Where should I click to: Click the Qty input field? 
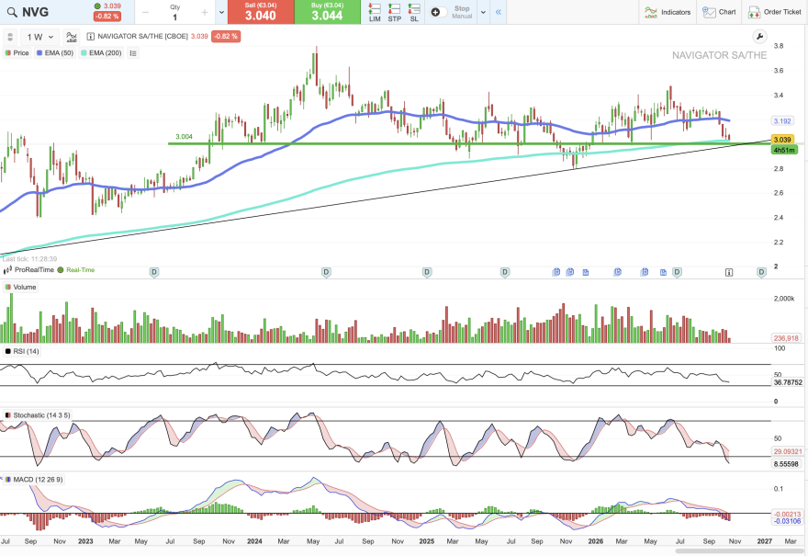click(175, 13)
